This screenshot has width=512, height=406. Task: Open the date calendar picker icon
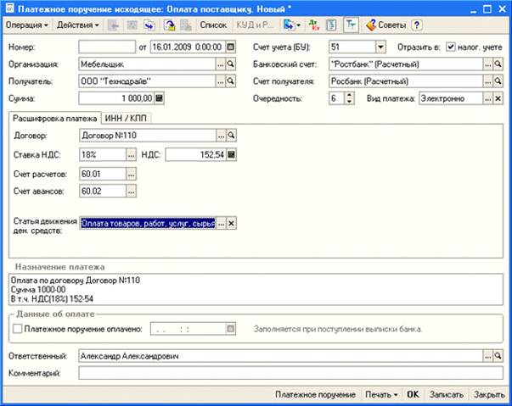(x=231, y=47)
